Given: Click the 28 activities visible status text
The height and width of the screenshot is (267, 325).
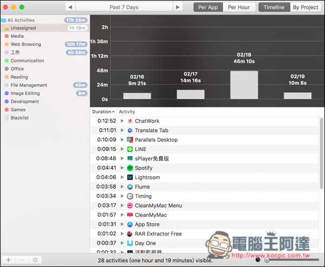Looking at the screenshot, I should click(x=155, y=261).
